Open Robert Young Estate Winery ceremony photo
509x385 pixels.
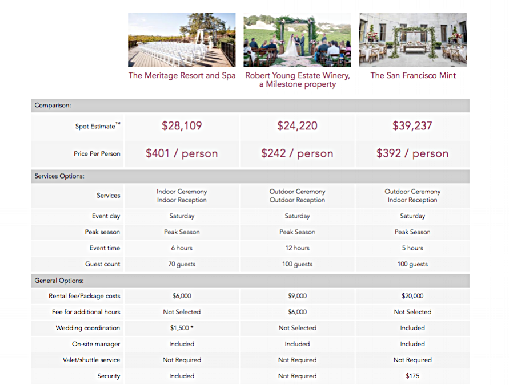click(x=298, y=40)
